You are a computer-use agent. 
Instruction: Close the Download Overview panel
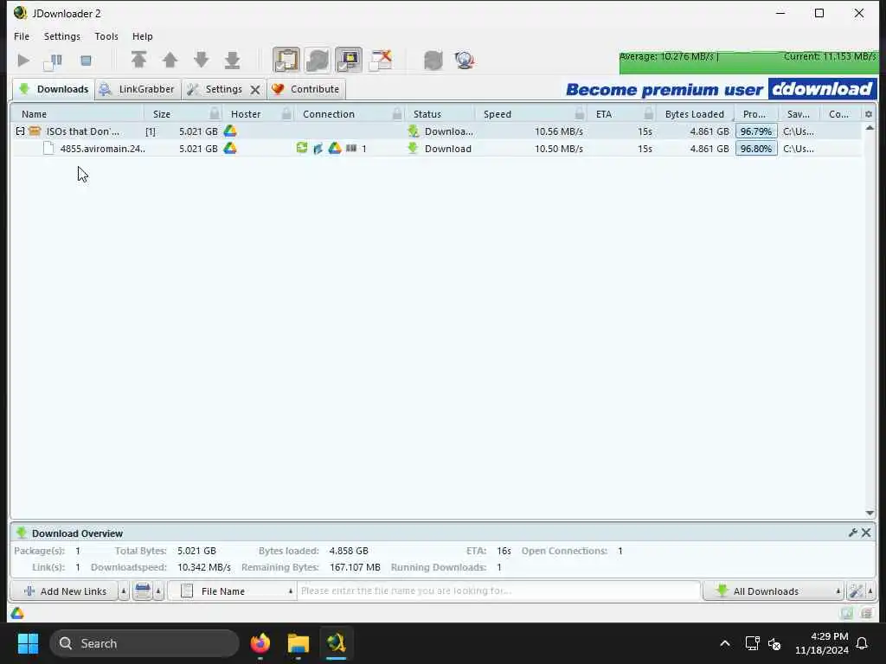[865, 533]
